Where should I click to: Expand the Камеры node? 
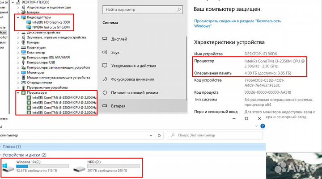tap(18, 42)
